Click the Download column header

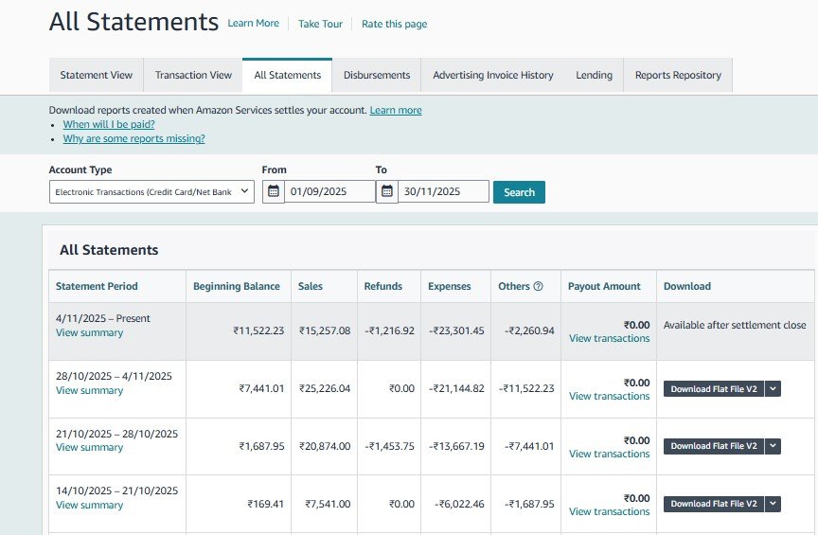coord(687,286)
